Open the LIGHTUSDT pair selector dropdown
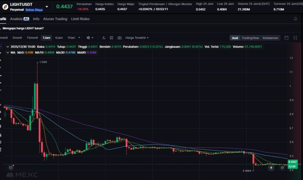303x180 pixels. tap(47, 7)
